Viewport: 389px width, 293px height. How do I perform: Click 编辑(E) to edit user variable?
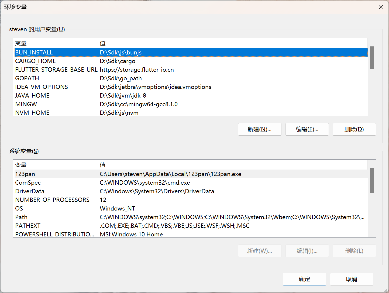[307, 129]
